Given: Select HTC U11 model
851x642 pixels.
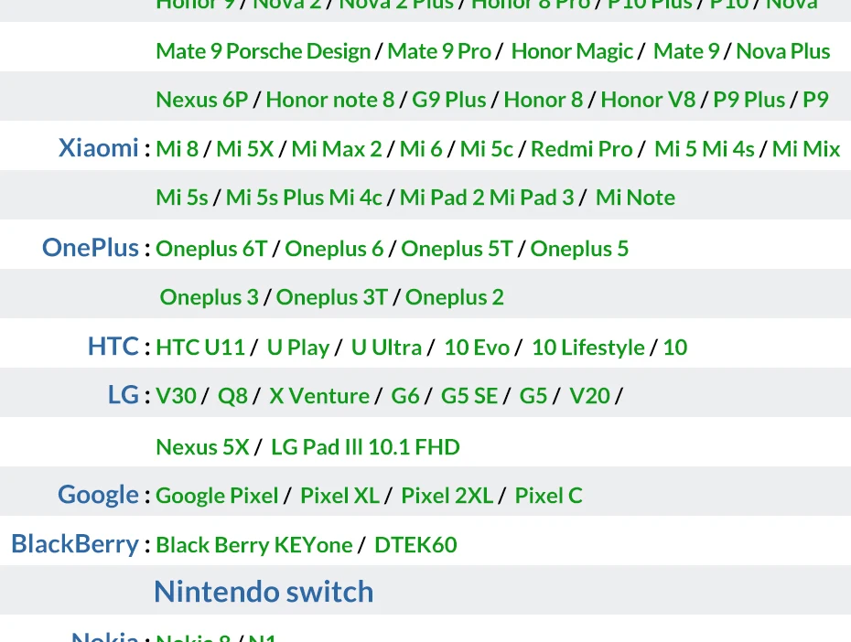Looking at the screenshot, I should pyautogui.click(x=200, y=347).
